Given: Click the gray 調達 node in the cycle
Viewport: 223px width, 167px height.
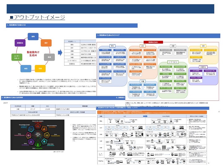Looking at the screenshot, I should (x=49, y=57).
